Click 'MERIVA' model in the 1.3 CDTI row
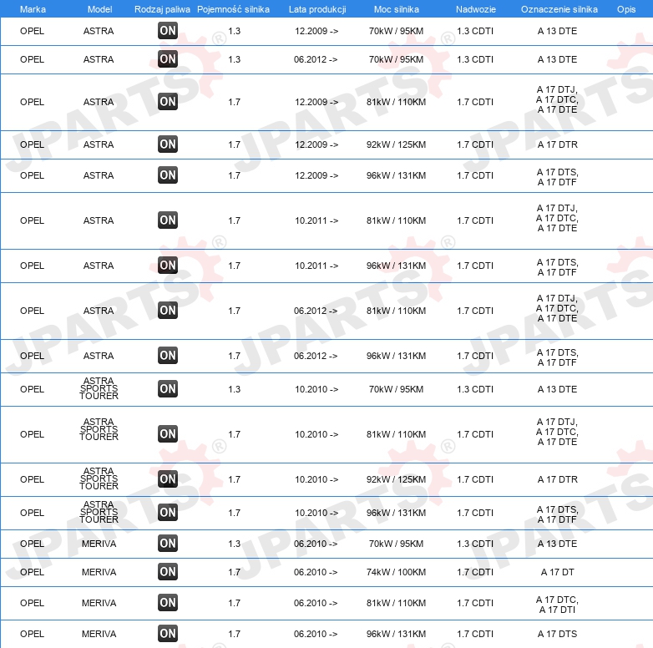The width and height of the screenshot is (653, 648). [99, 544]
